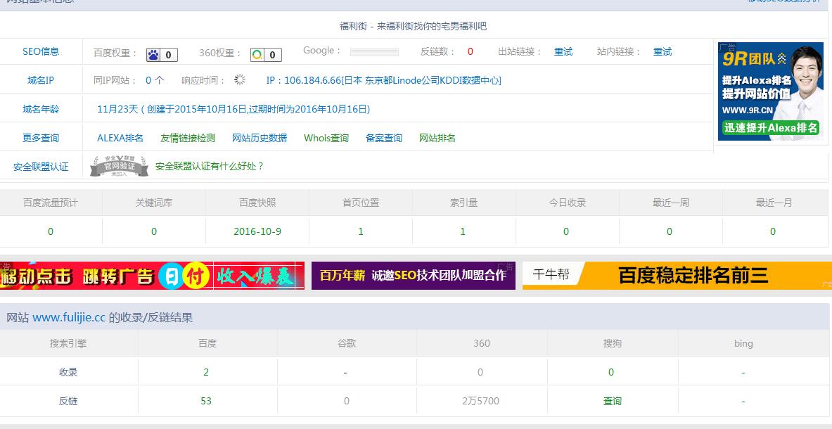Click the response time loading spinner

(240, 80)
